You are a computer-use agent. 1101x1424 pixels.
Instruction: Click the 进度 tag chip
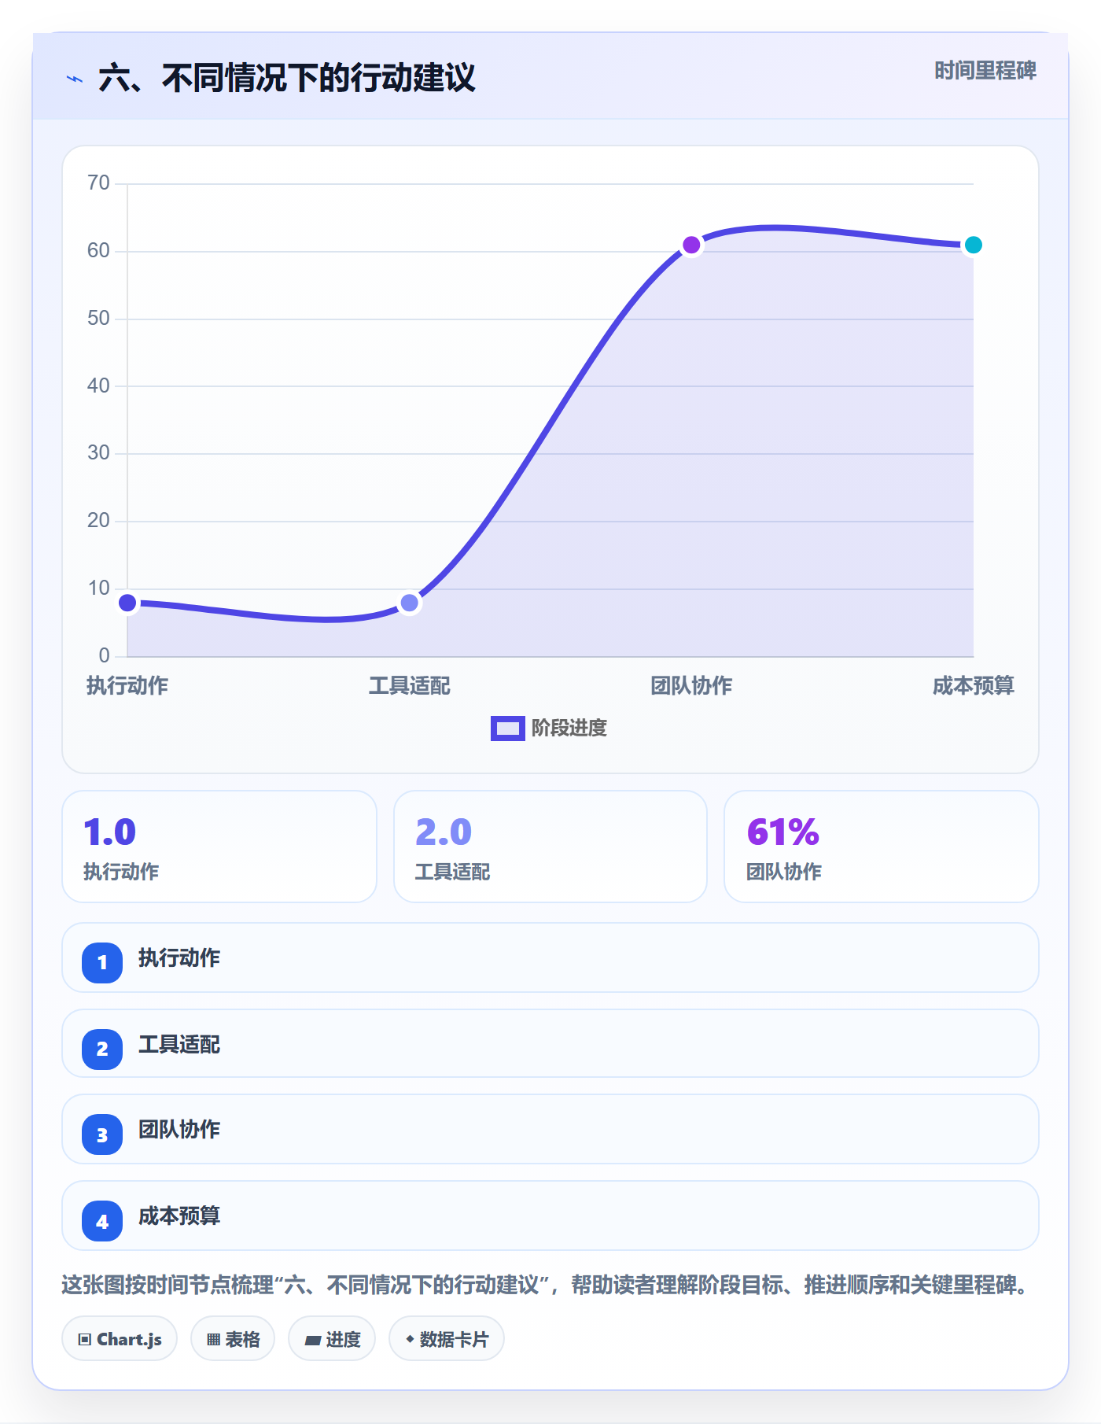tap(332, 1338)
